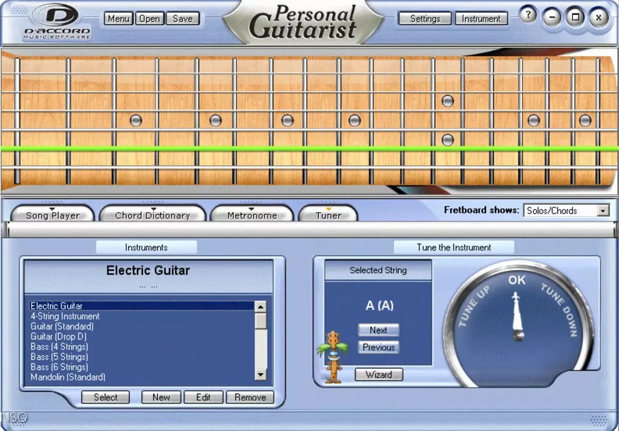This screenshot has width=619, height=431.
Task: Close the Personal Guitarist window
Action: point(598,17)
